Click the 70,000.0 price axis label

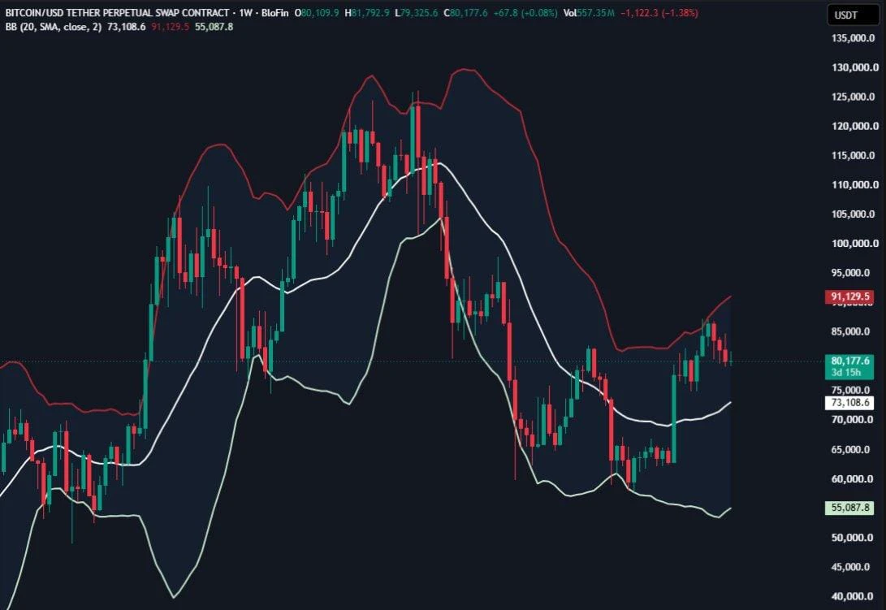(x=850, y=419)
